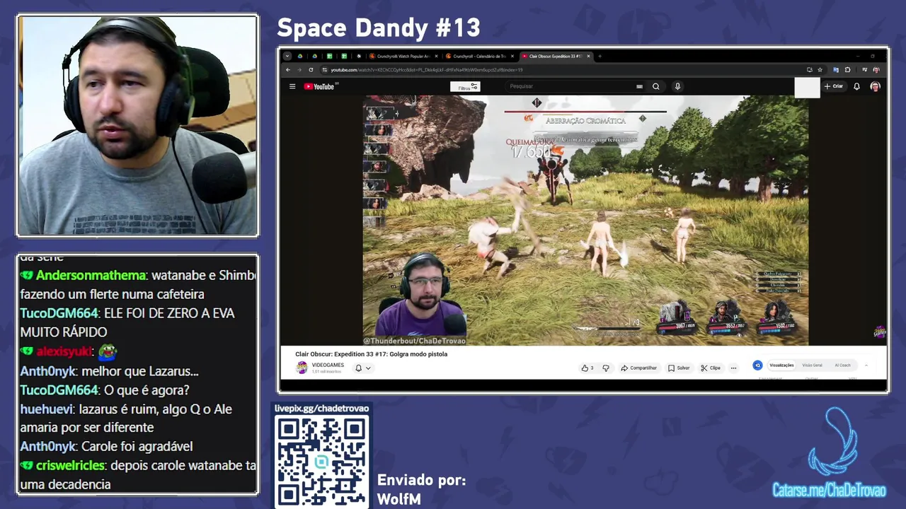
Task: Open the three-dot more actions menu
Action: pos(733,368)
